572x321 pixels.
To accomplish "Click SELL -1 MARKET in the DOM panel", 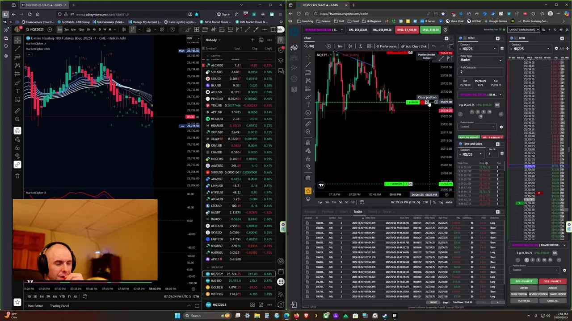I will click(552, 281).
